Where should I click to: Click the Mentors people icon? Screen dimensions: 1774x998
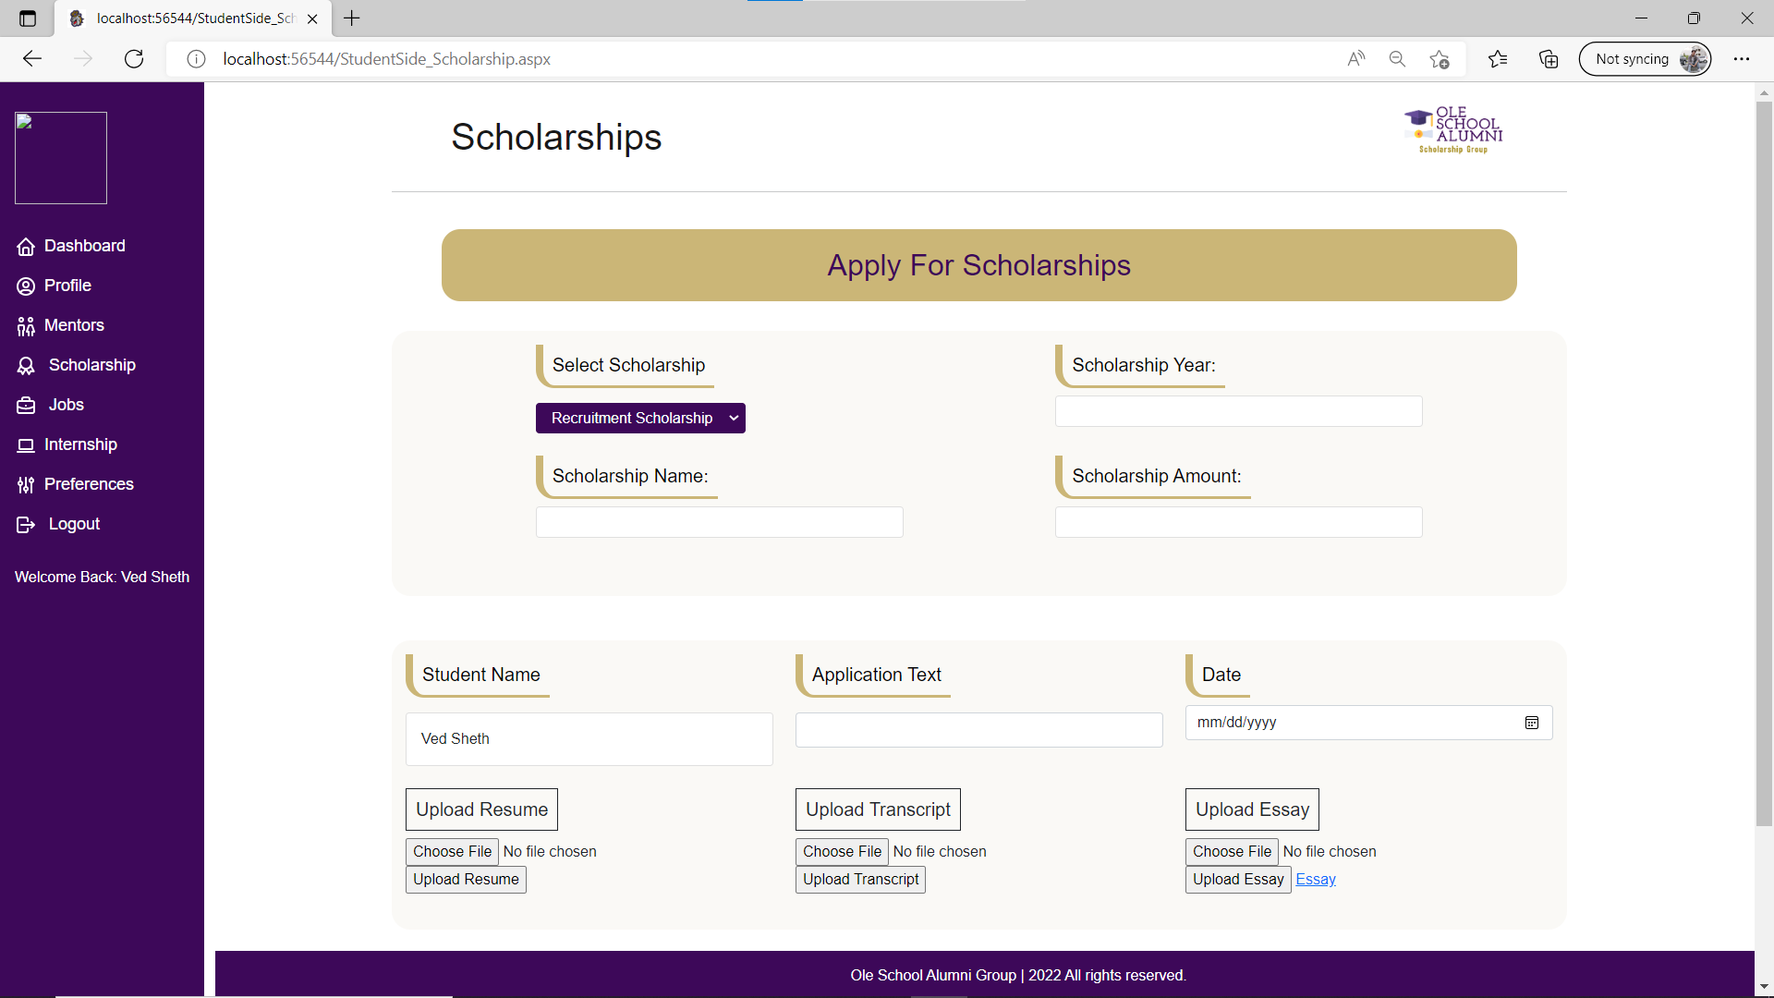tap(26, 326)
